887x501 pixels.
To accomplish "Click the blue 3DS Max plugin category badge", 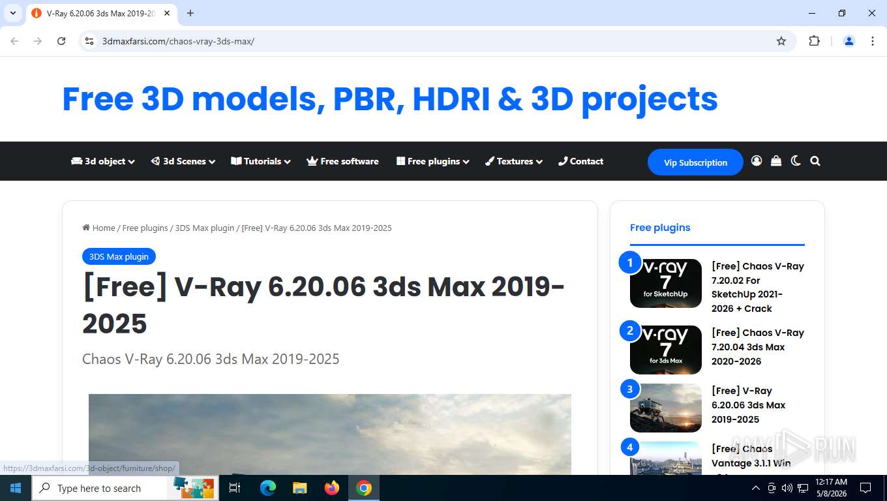I will (x=119, y=256).
